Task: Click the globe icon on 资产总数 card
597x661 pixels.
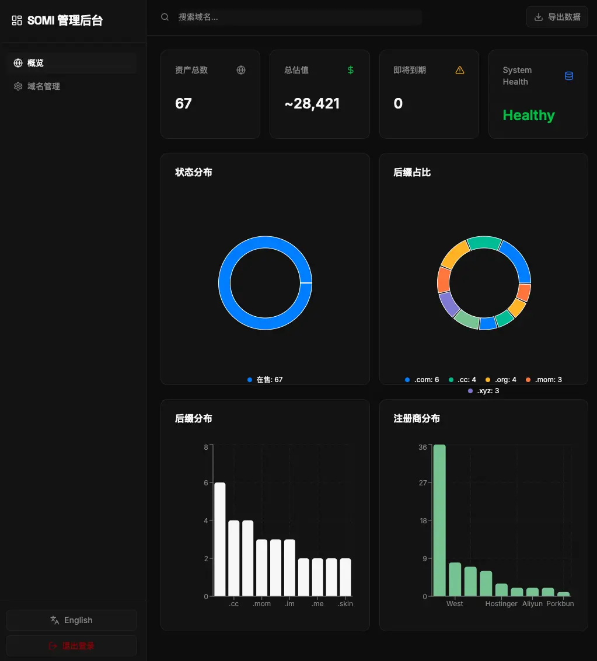Action: (241, 70)
